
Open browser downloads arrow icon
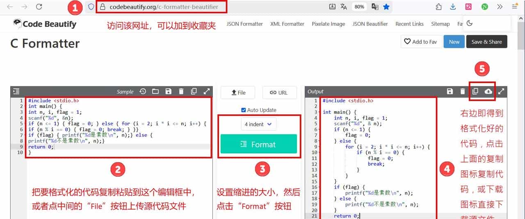[453, 7]
